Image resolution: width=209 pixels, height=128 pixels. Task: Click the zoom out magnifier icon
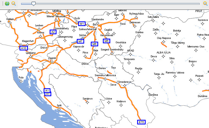coord(13,4)
